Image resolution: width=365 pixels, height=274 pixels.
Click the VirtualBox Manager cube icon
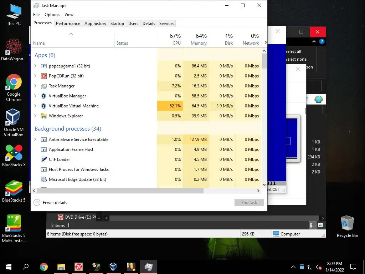43,96
